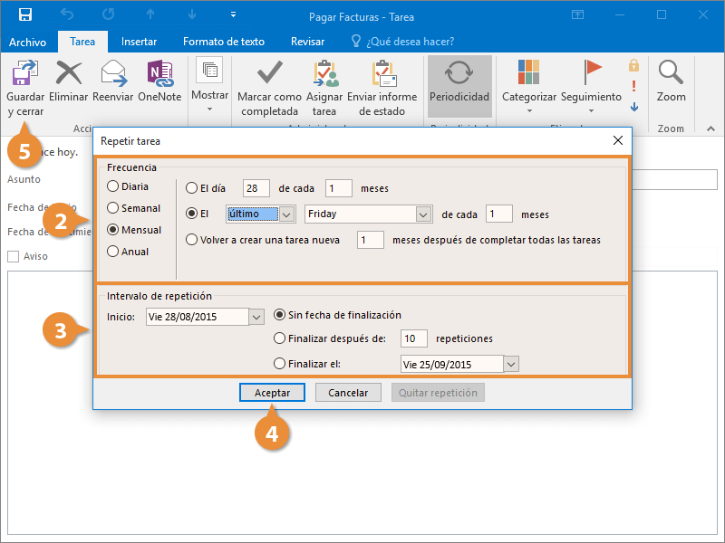Screen dimensions: 725x543
Task: Open the Archivo menu tab
Action: (27, 42)
